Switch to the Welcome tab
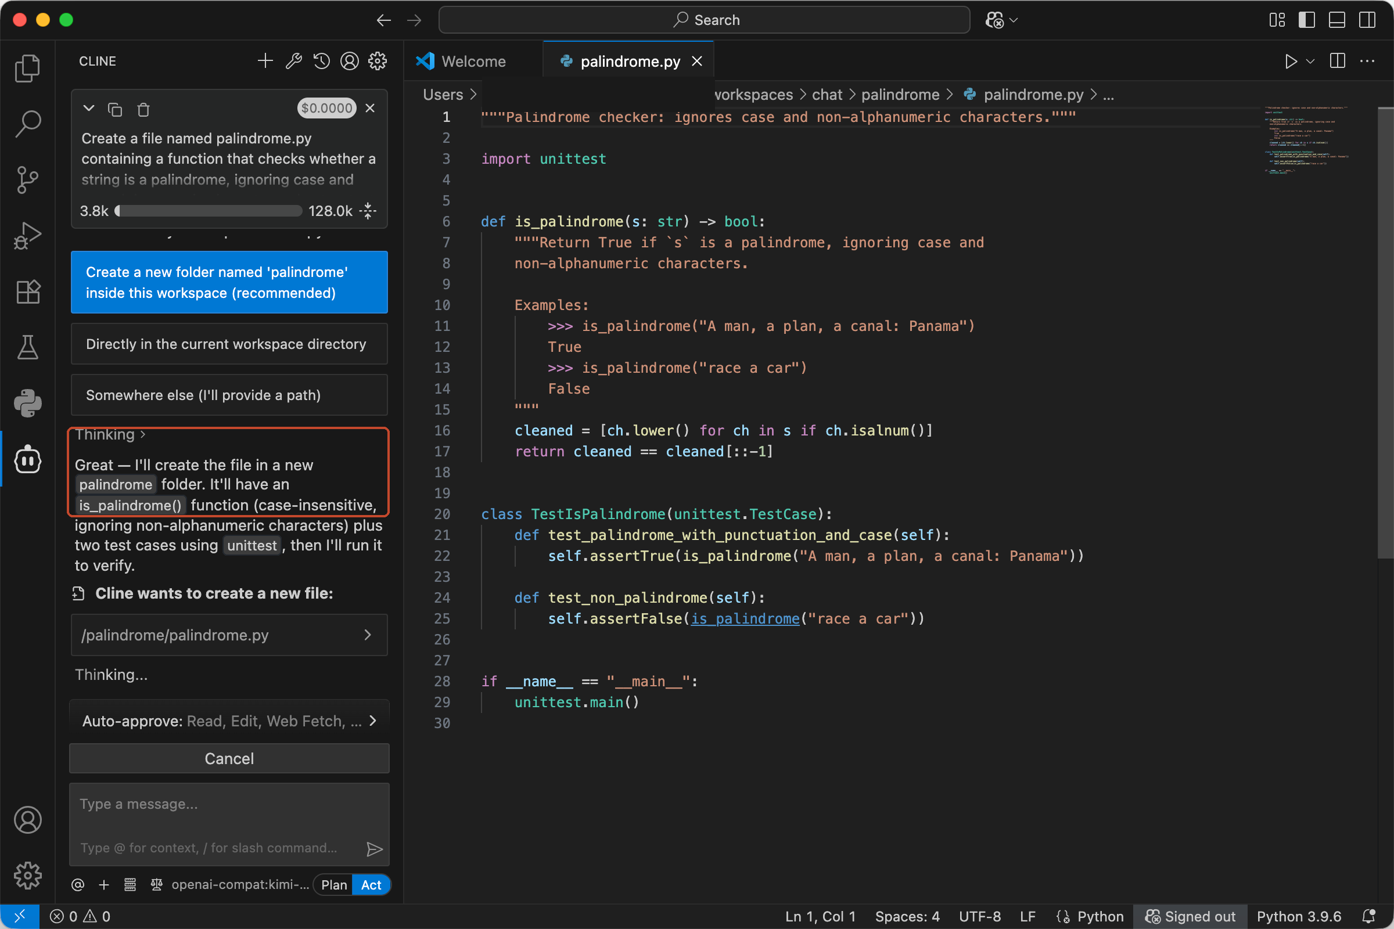 [473, 61]
